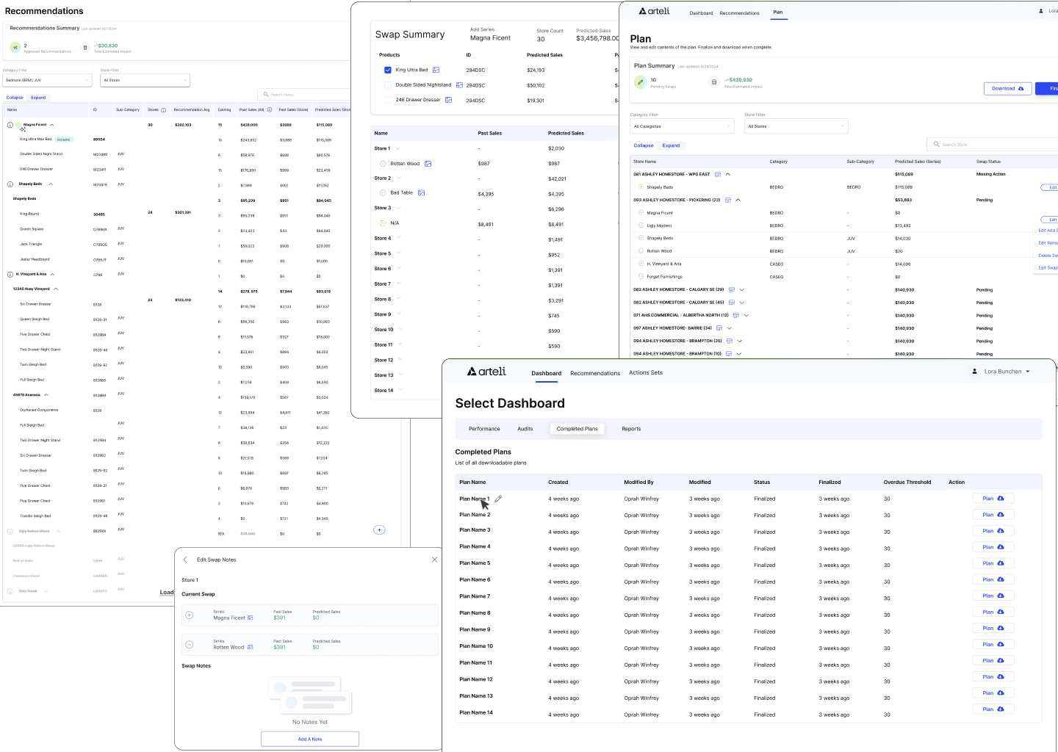Click pencil edit icon beside Plan Name 1
The height and width of the screenshot is (752, 1058).
498,499
